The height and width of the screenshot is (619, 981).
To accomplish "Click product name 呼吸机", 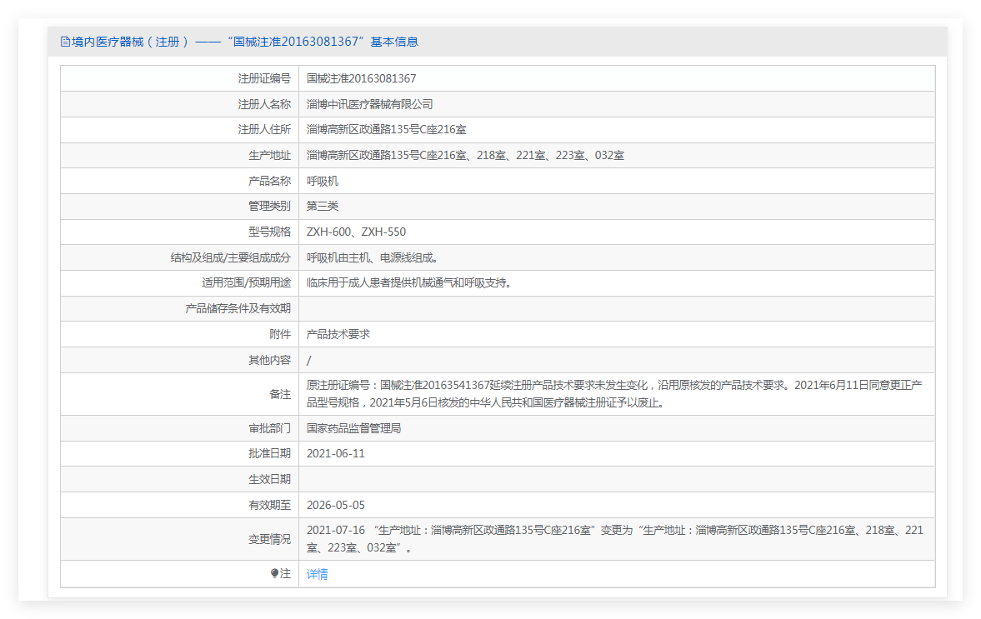I will 323,181.
